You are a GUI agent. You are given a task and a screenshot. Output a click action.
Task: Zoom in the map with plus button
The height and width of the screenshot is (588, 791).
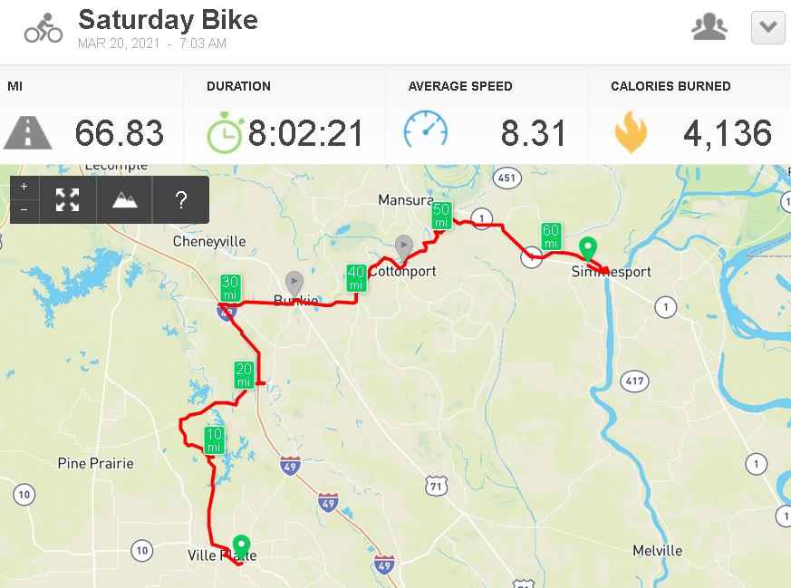(x=24, y=187)
